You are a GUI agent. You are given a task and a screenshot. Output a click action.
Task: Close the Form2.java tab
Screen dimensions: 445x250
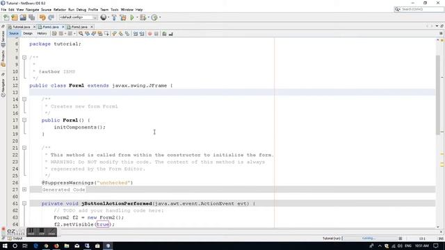[x=92, y=27]
